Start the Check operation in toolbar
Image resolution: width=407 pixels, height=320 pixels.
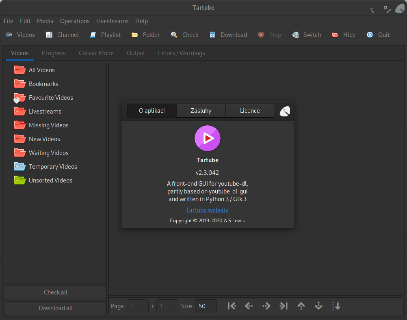pos(184,35)
